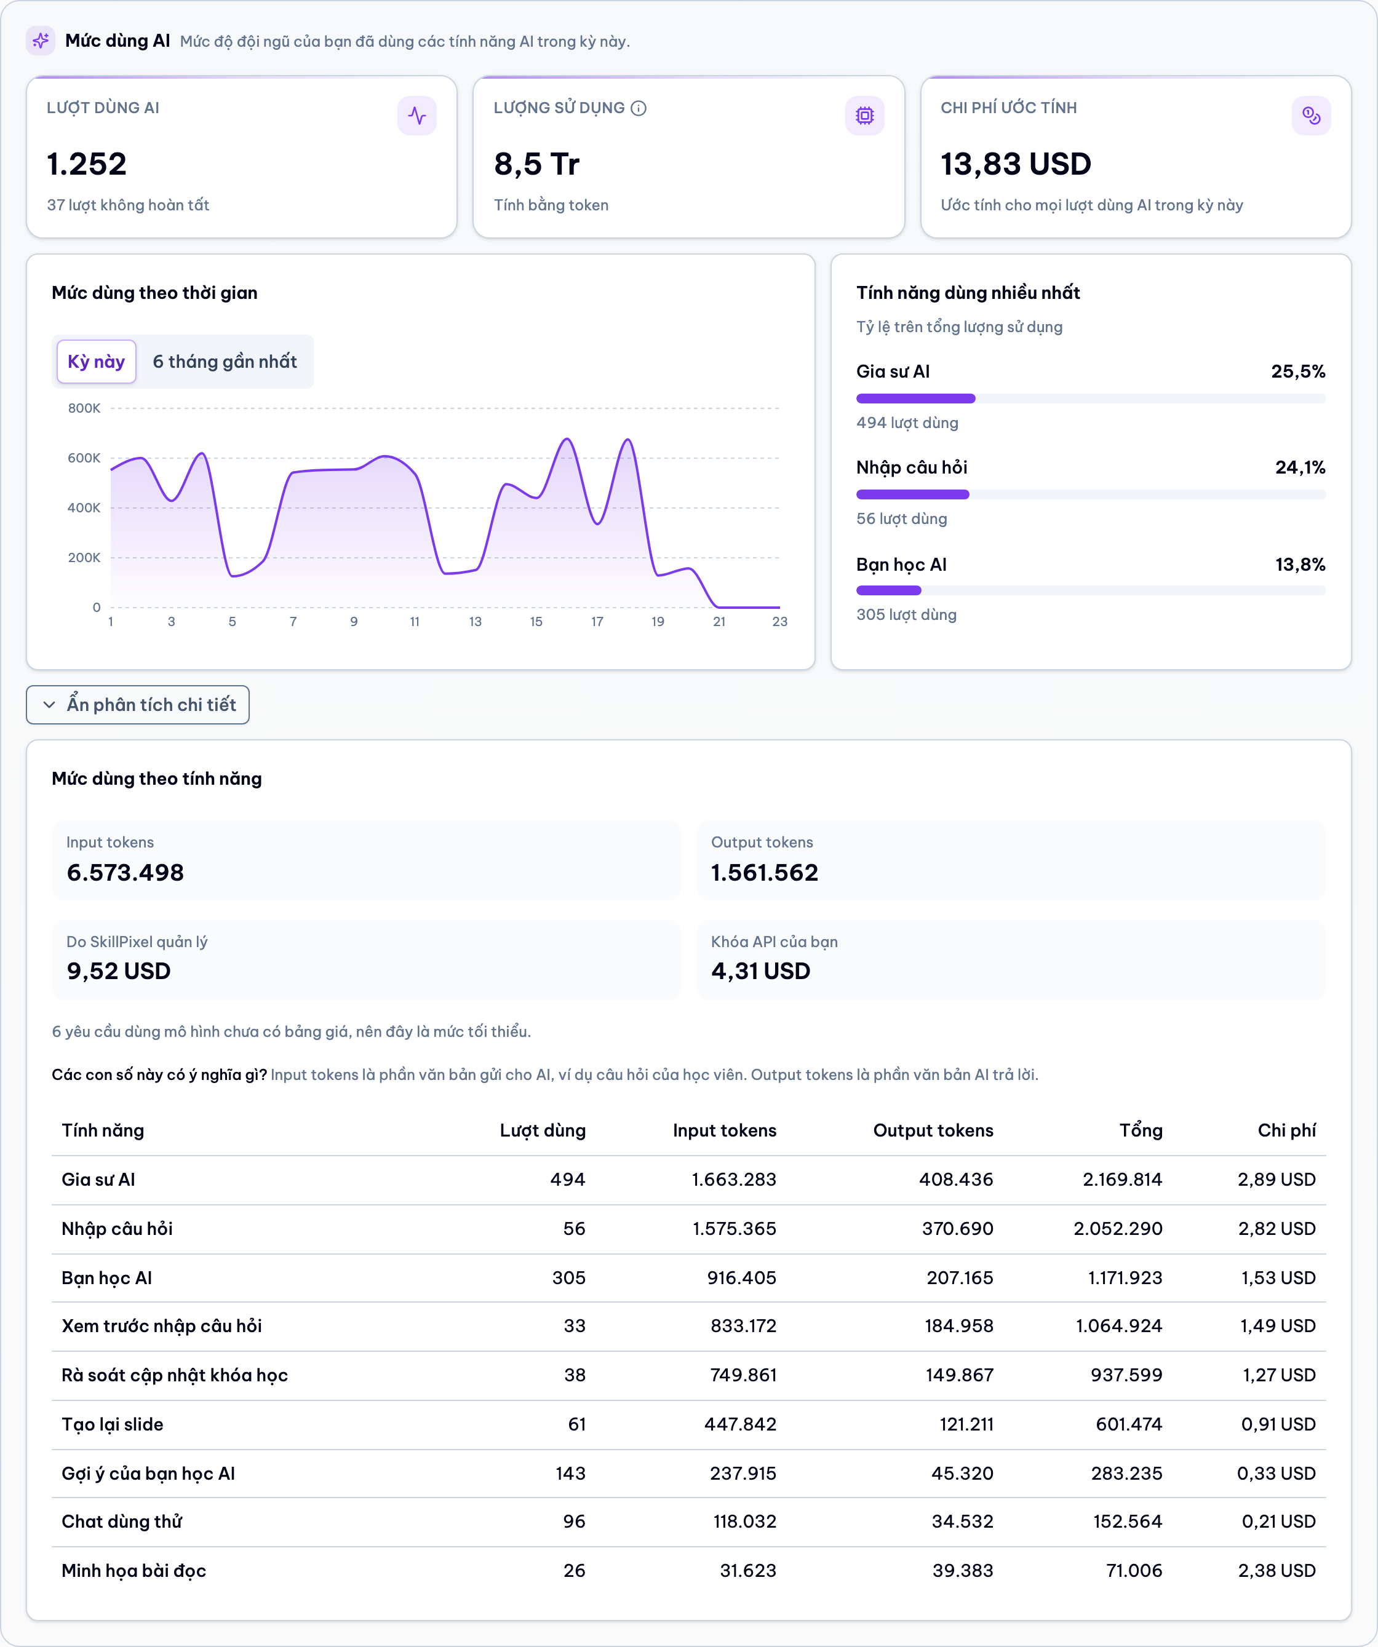Click the activity pulse icon in Lượt dùng AI card
1378x1647 pixels.
(416, 116)
